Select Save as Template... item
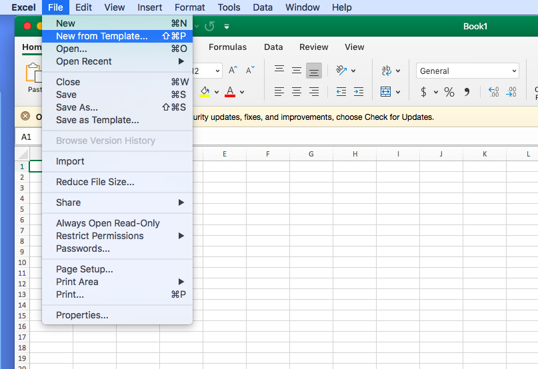538x369 pixels. [x=117, y=120]
